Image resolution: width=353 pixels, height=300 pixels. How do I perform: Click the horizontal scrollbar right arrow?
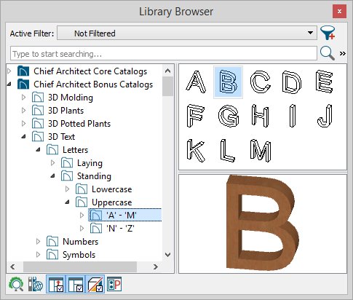[x=156, y=267]
